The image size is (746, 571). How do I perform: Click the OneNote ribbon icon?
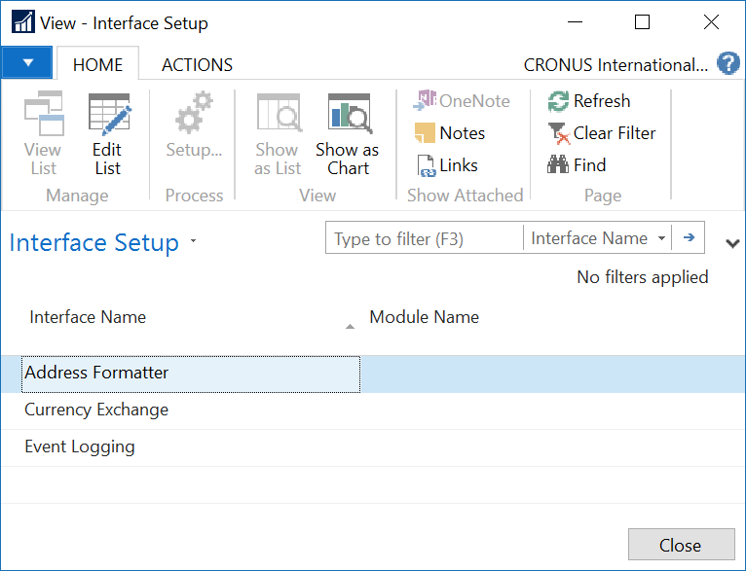pos(425,101)
